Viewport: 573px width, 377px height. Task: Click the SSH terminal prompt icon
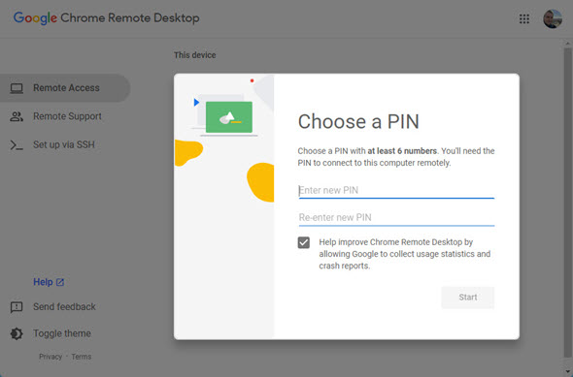point(17,145)
